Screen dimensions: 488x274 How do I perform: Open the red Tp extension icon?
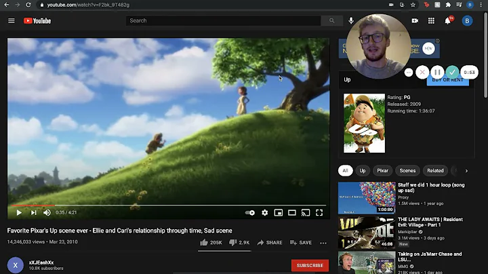pyautogui.click(x=426, y=5)
